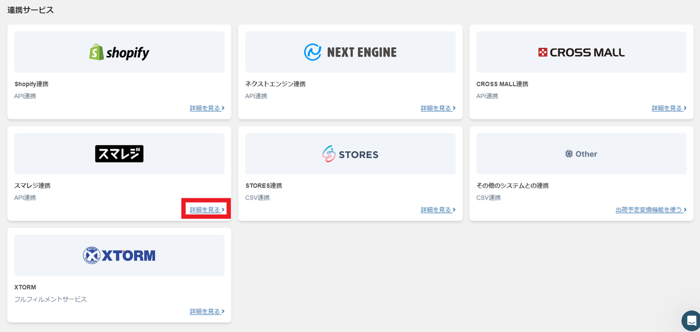Open Shopify連携 詳細を見る link

point(207,108)
